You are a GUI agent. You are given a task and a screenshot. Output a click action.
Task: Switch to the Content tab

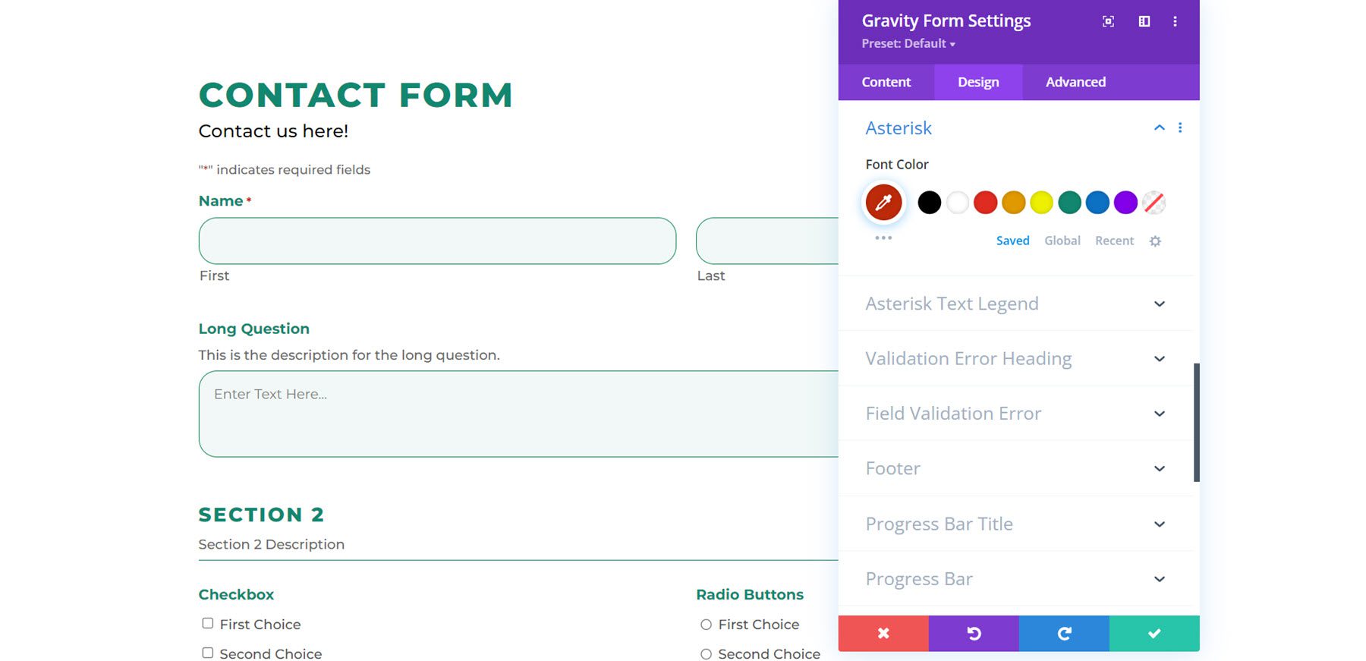click(886, 82)
